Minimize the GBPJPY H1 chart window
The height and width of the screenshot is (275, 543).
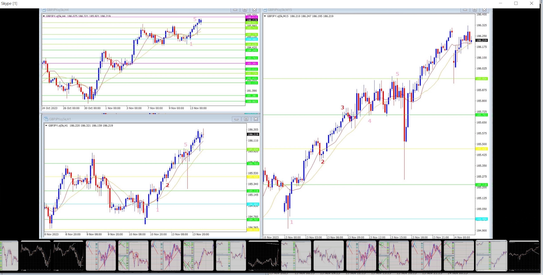coord(236,119)
